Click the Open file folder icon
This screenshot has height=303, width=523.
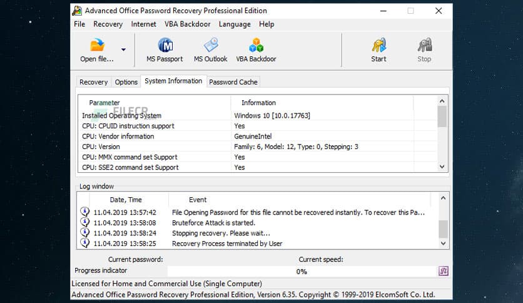coord(98,44)
